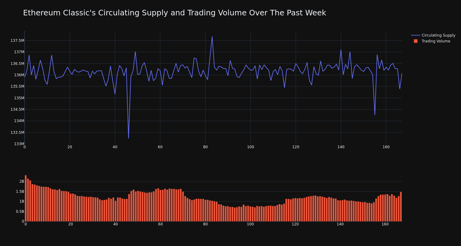The image size is (461, 246).
Task: Click the chart title about Ethereum Classic
Action: [x=175, y=13]
